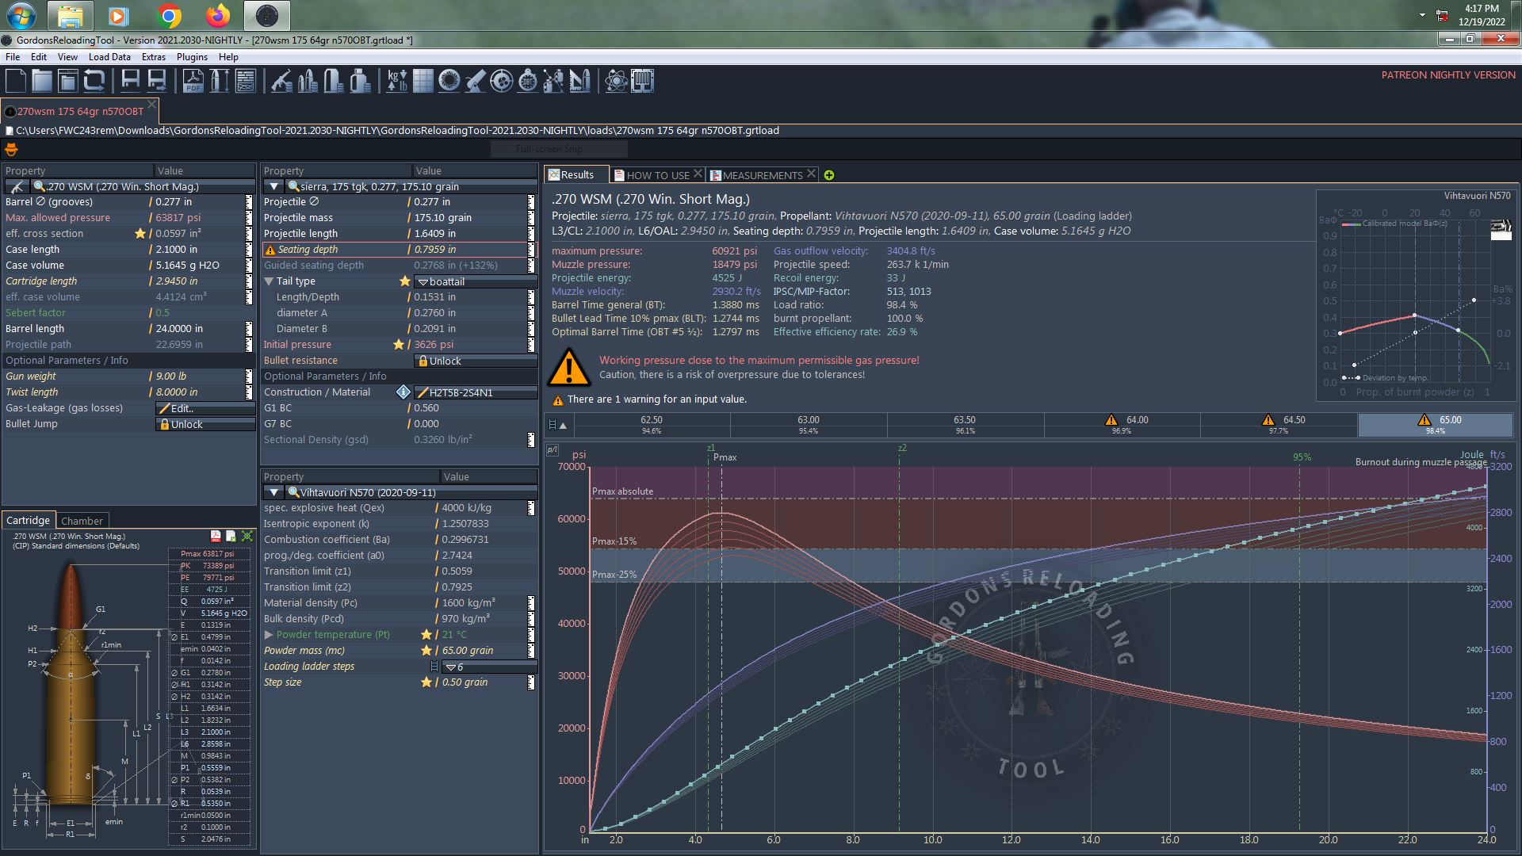Add a new results tab with plus

[829, 175]
